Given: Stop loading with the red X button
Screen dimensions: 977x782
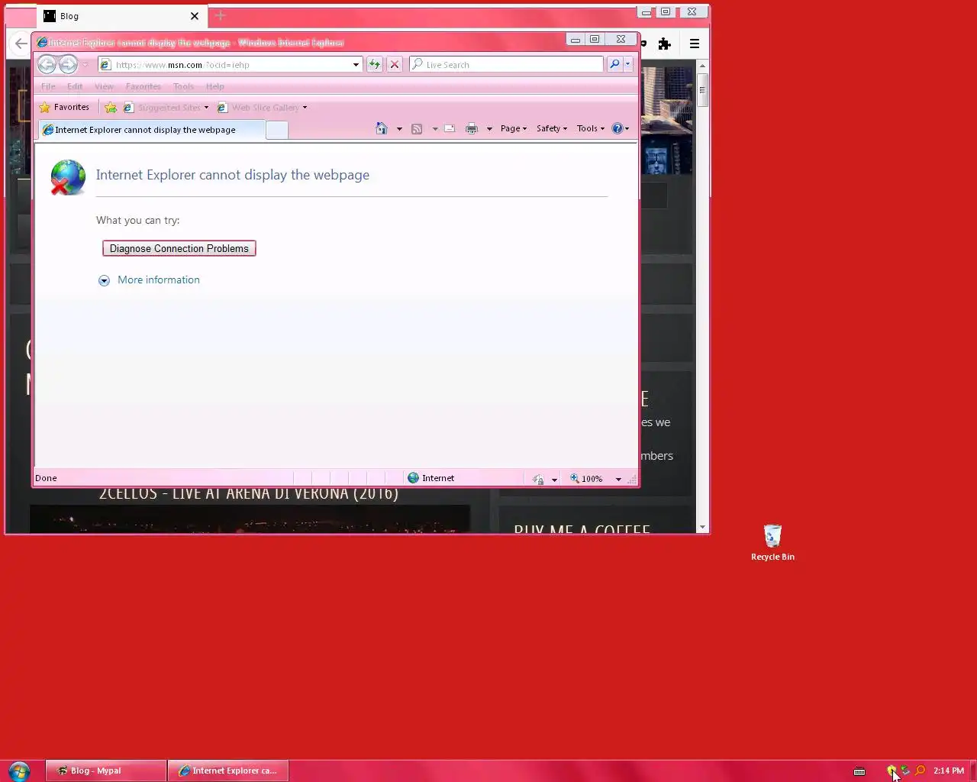Looking at the screenshot, I should (395, 65).
